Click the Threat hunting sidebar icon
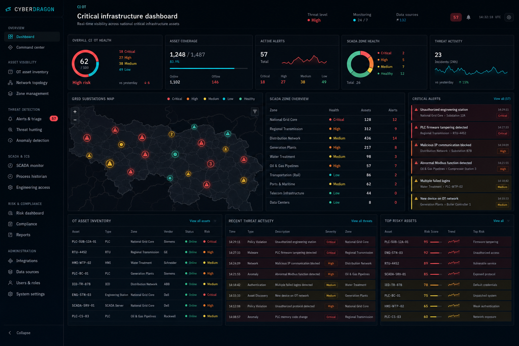519x346 pixels. 10,130
